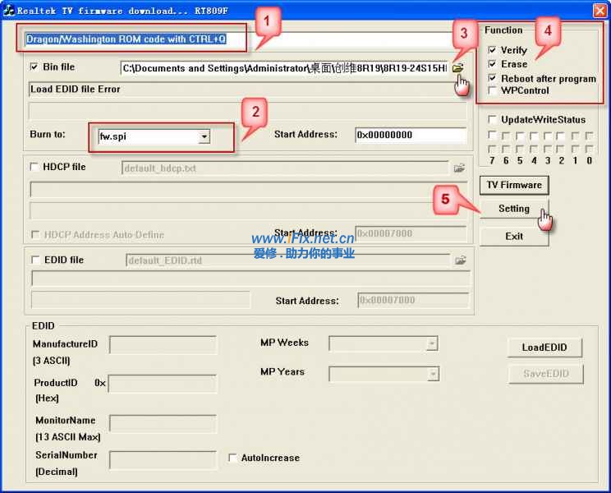Click the EDID file browse folder icon

coord(461,260)
